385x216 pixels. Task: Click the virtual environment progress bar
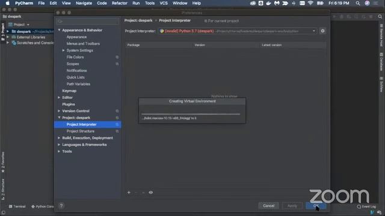tap(191, 114)
